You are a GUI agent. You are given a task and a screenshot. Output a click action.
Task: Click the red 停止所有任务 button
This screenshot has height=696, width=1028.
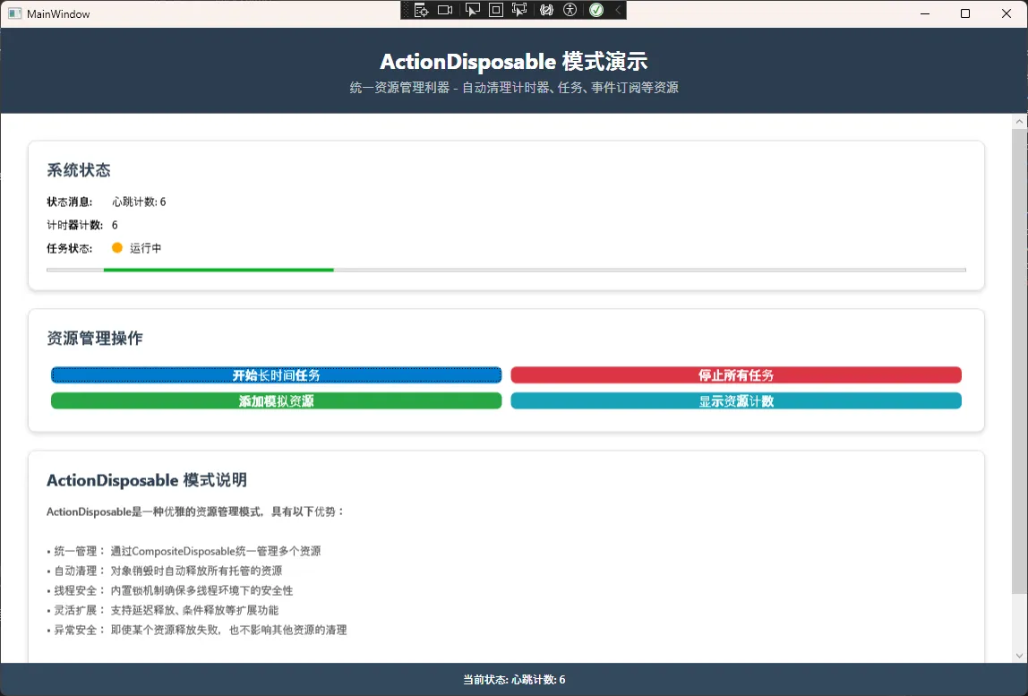[735, 375]
